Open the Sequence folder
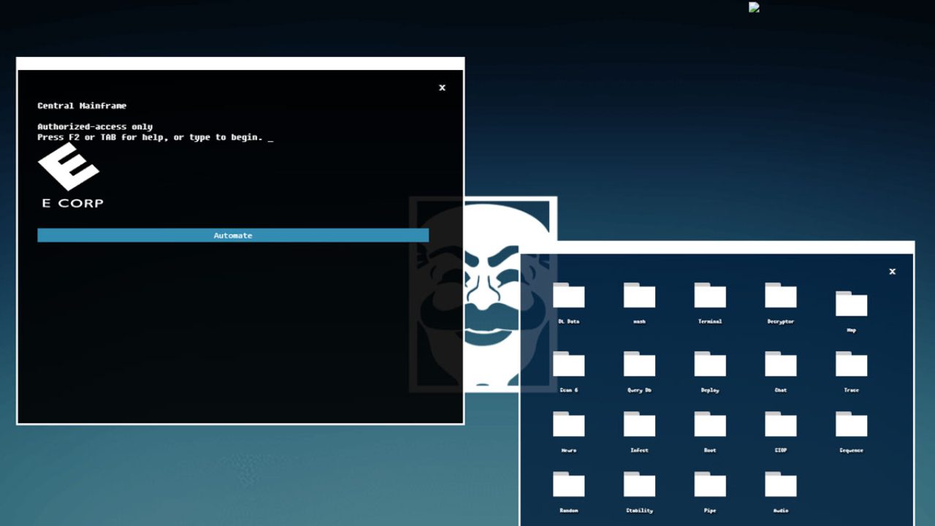The height and width of the screenshot is (526, 935). coord(851,424)
